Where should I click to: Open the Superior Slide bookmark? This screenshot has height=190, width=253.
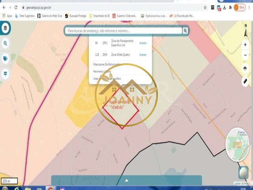125,16
